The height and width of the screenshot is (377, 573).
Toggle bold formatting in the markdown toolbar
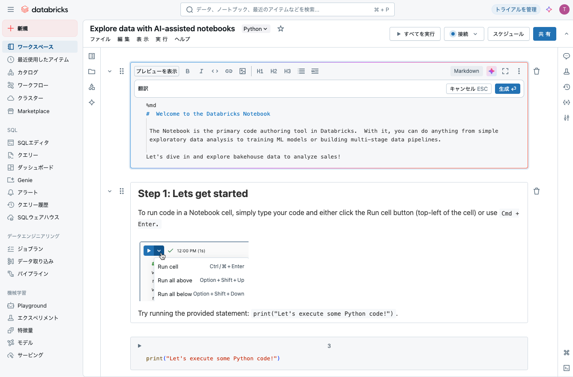pos(187,71)
